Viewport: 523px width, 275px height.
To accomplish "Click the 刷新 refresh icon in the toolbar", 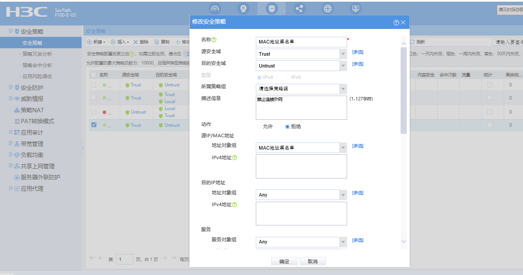I will [412, 42].
